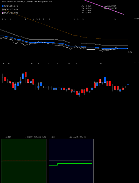Select the 'DOW ST: 0.19' legend label
The height and width of the screenshot is (183, 139).
click(11, 6)
